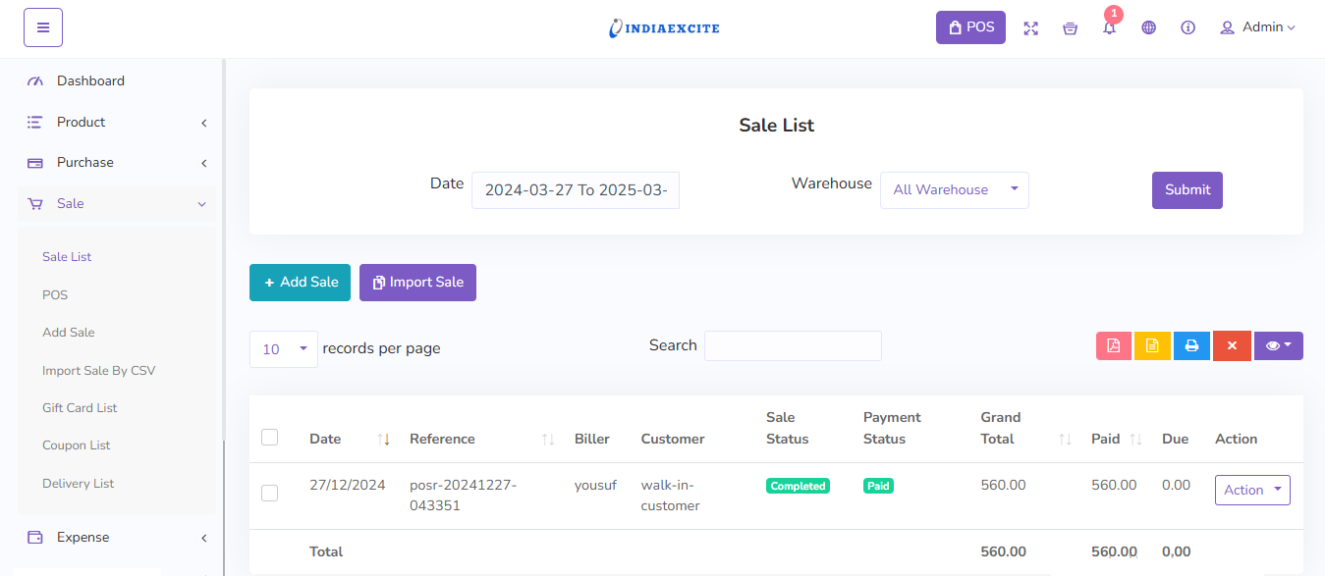The width and height of the screenshot is (1325, 576).
Task: Click the sale list Search field
Action: (x=793, y=345)
